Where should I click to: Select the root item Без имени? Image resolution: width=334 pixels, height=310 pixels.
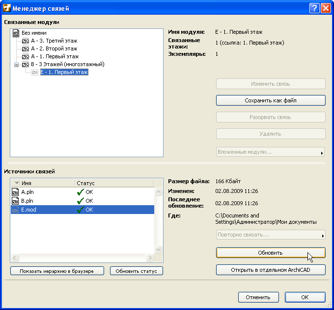pos(34,33)
